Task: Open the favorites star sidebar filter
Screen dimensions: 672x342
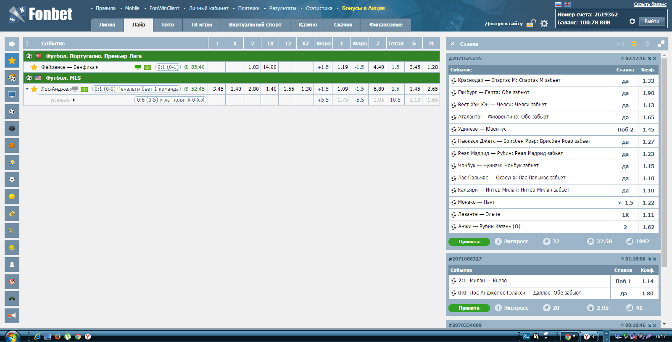Action: click(x=12, y=61)
